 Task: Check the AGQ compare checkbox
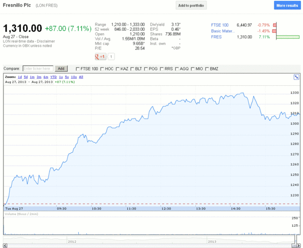pyautogui.click(x=177, y=69)
